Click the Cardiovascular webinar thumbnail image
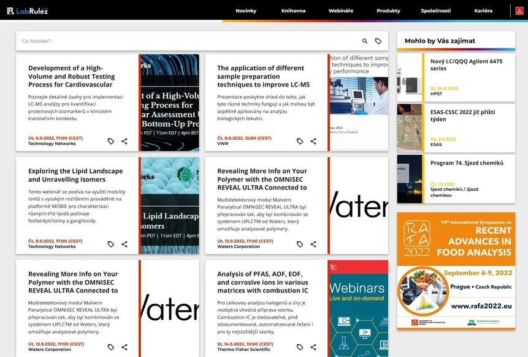The image size is (528, 357). tap(170, 102)
